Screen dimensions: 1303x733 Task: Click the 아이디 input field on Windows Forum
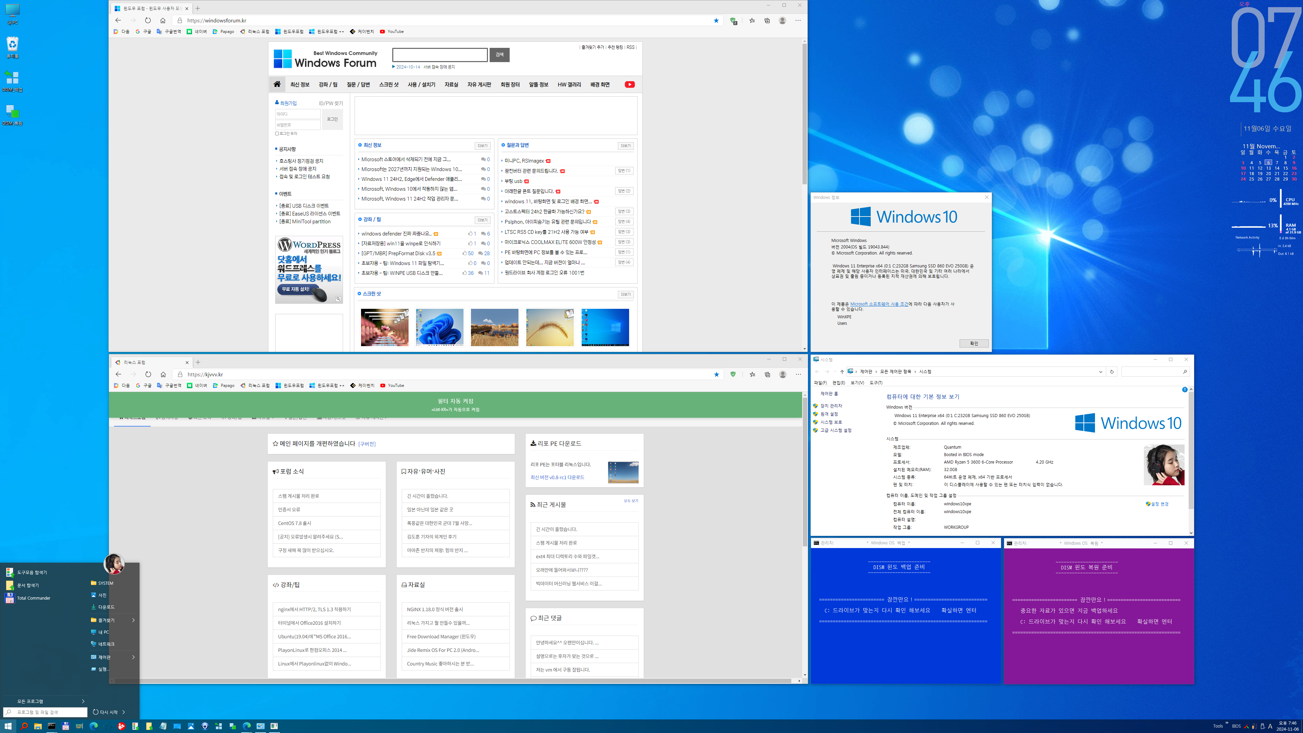(298, 114)
